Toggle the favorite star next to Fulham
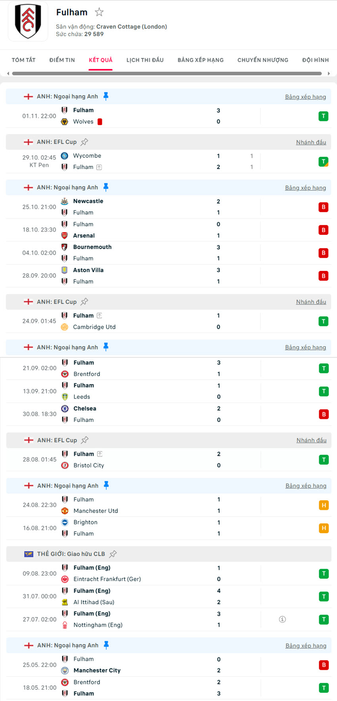 pos(99,12)
